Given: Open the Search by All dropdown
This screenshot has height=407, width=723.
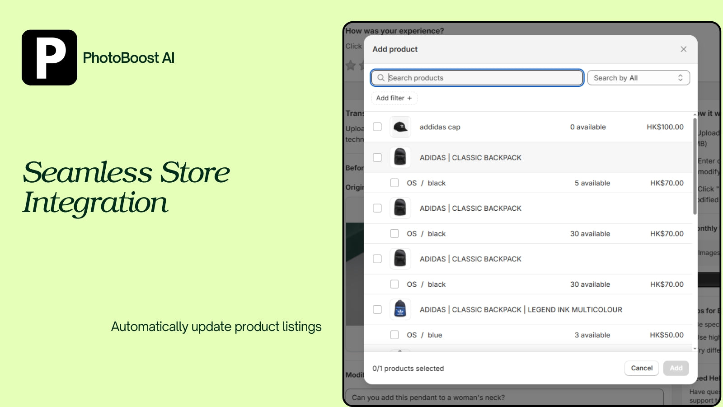Looking at the screenshot, I should 638,77.
